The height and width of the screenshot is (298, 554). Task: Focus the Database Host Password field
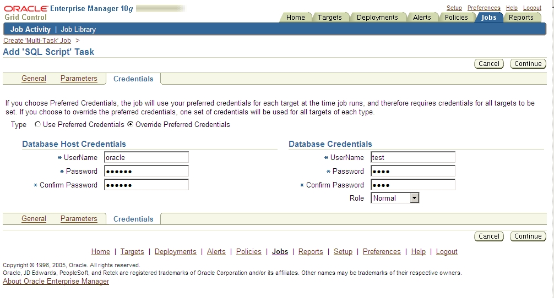pos(146,171)
